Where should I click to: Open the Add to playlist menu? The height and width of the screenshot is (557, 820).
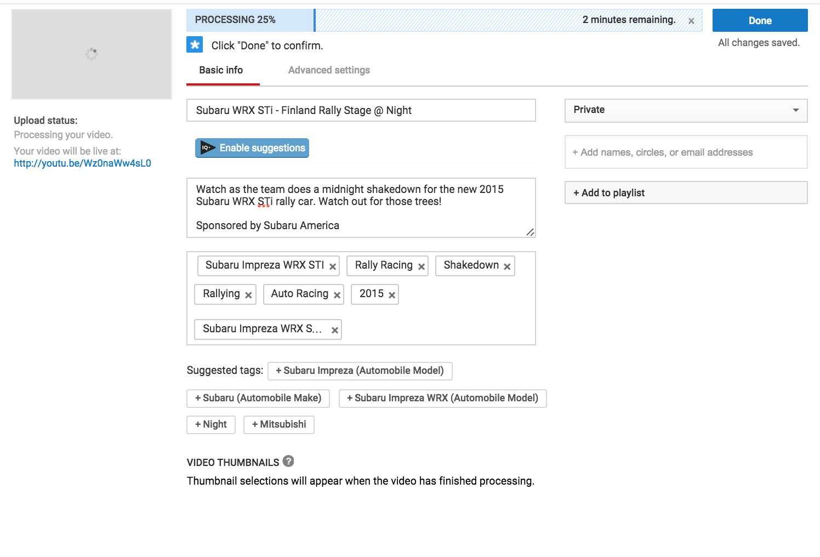(x=686, y=192)
